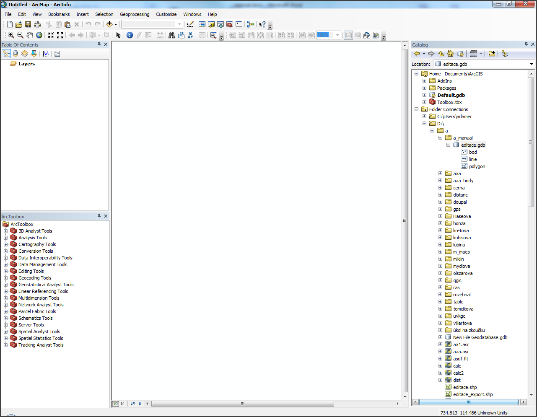Click Catalog horizontal scrollbar
Screen dimensions: 537x417
[469, 402]
